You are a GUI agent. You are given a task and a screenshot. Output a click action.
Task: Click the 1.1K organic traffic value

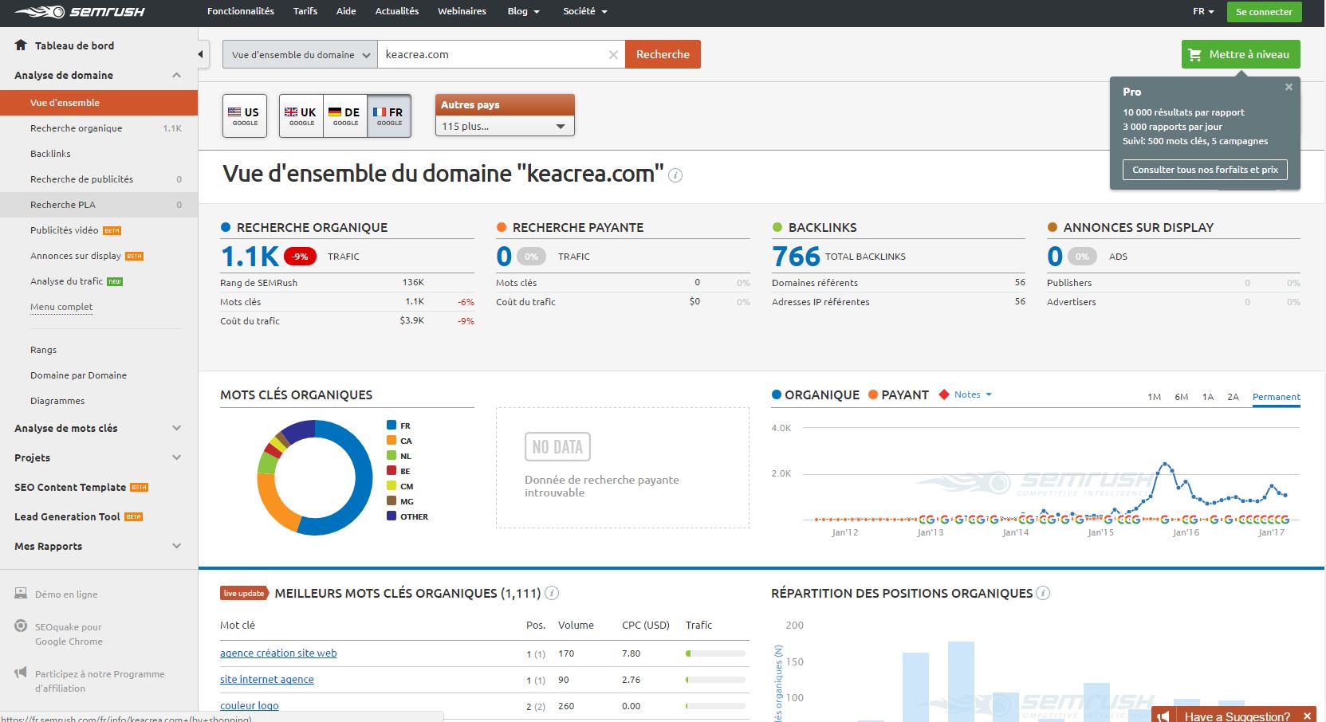coord(250,257)
